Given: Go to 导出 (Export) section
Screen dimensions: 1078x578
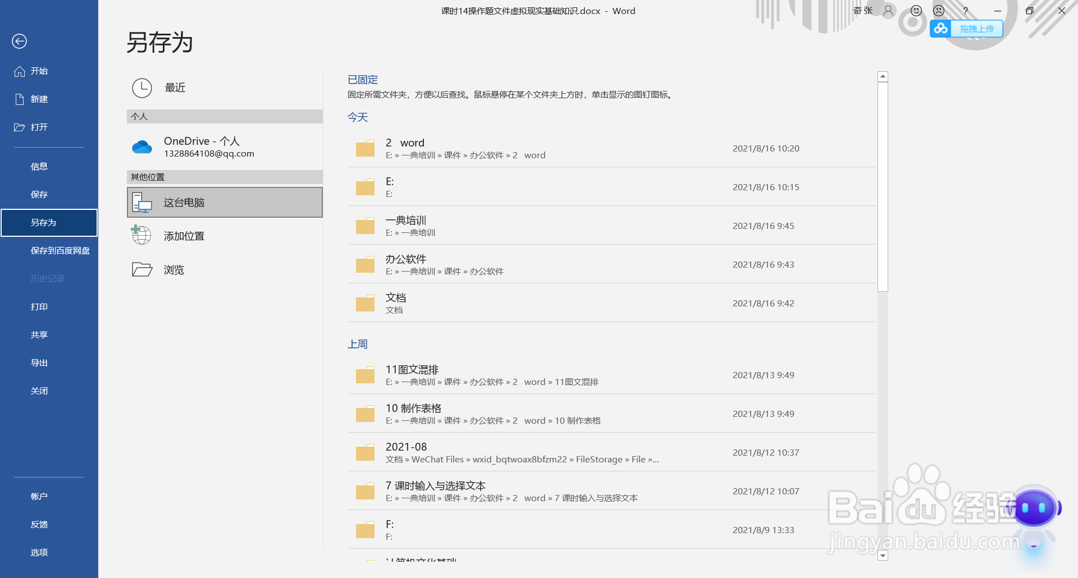Looking at the screenshot, I should (39, 362).
